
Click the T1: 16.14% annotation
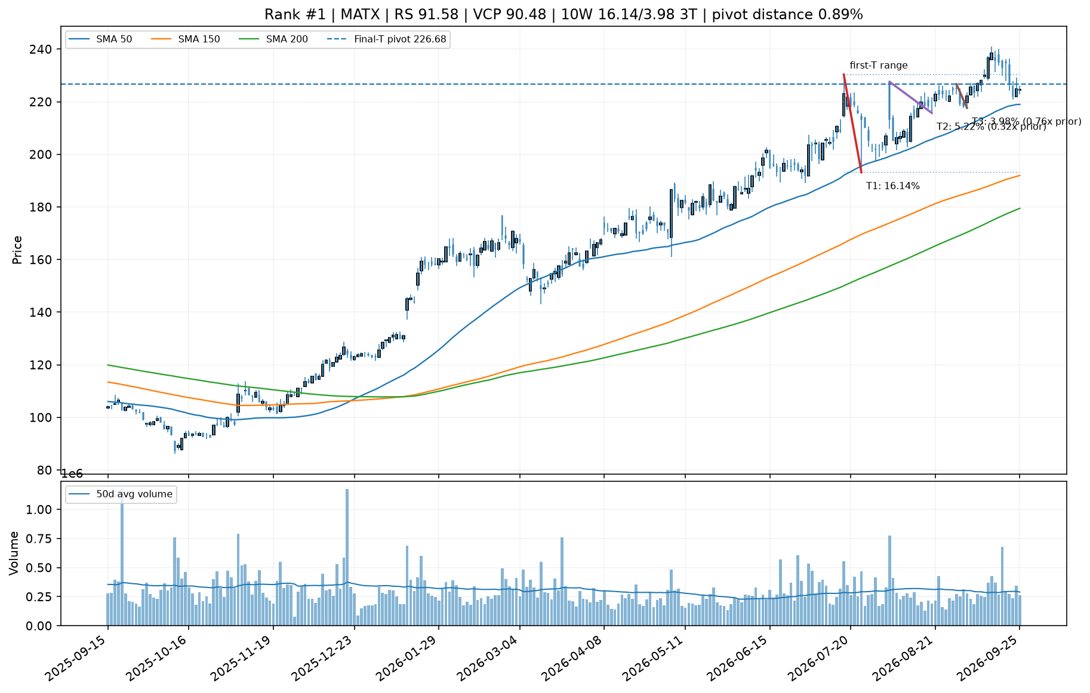[893, 186]
